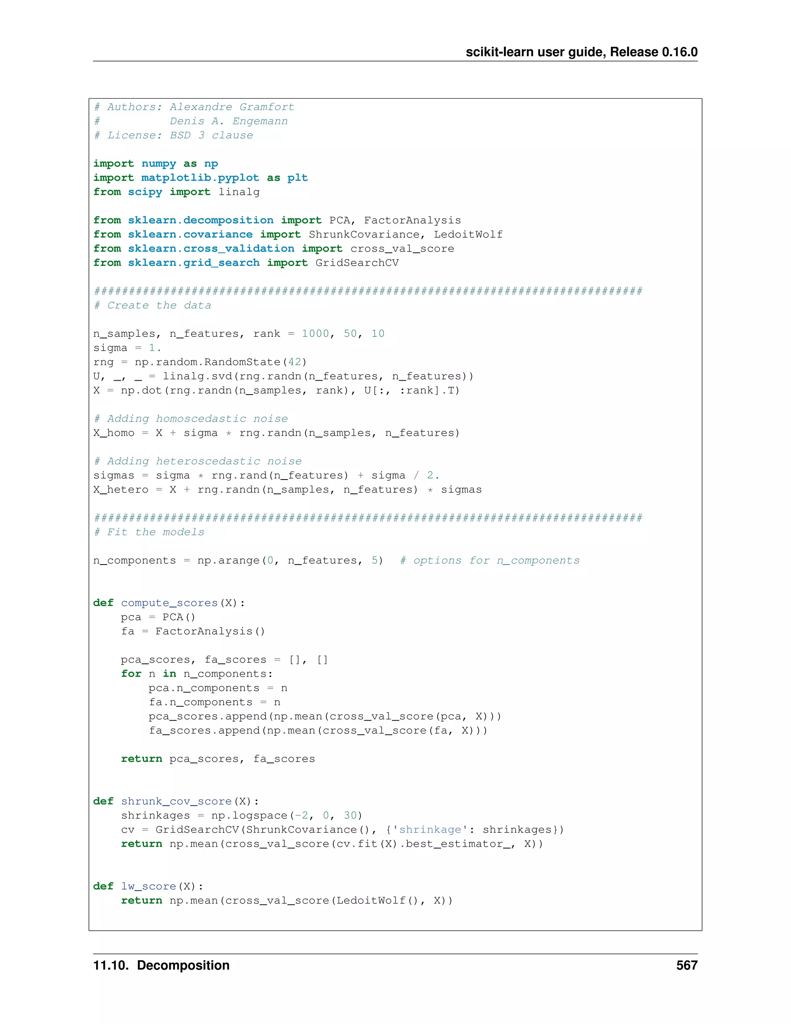Click the line assigning X_homo
Image resolution: width=791 pixels, height=1024 pixels.
(277, 433)
